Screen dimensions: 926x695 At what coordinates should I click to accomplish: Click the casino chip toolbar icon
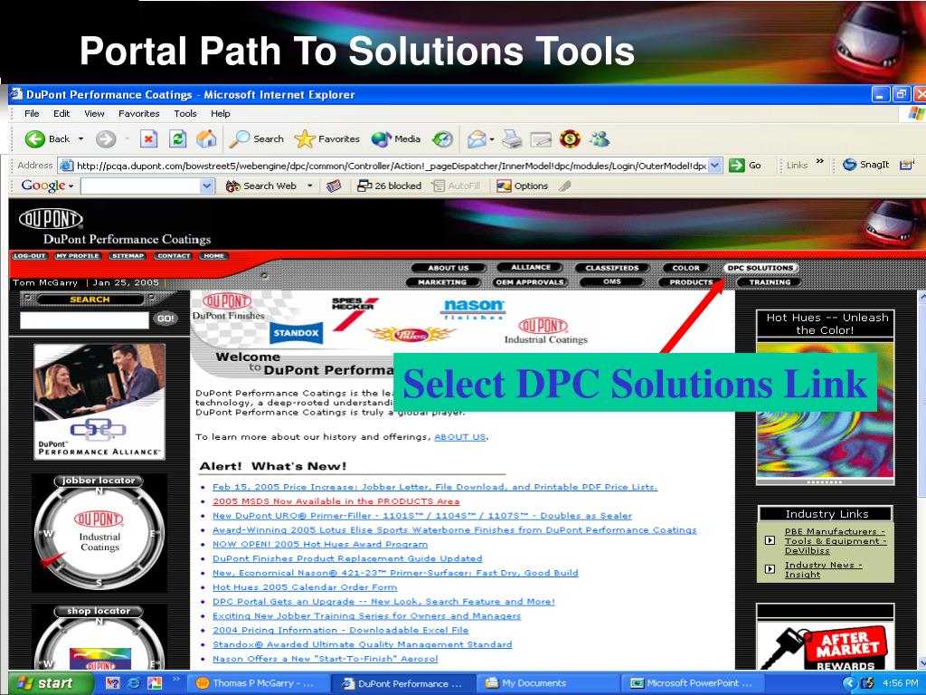[570, 138]
